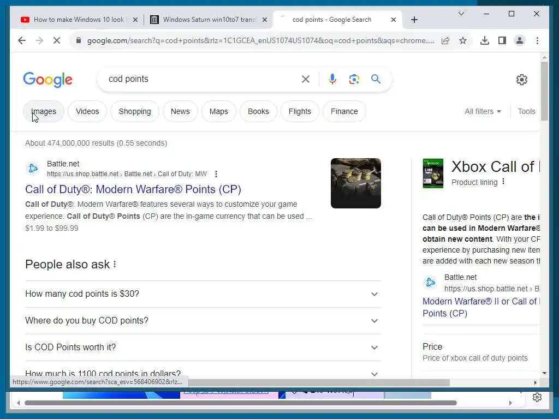
Task: View site security lock icon
Action: pos(79,40)
